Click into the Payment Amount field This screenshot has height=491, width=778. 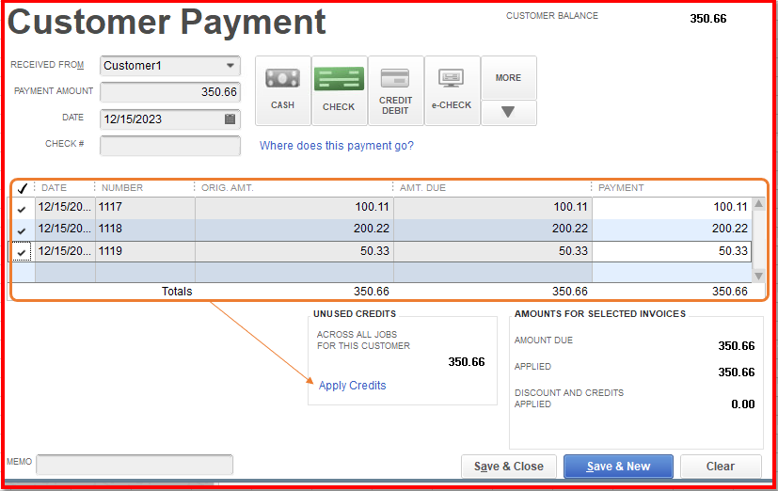pyautogui.click(x=170, y=92)
